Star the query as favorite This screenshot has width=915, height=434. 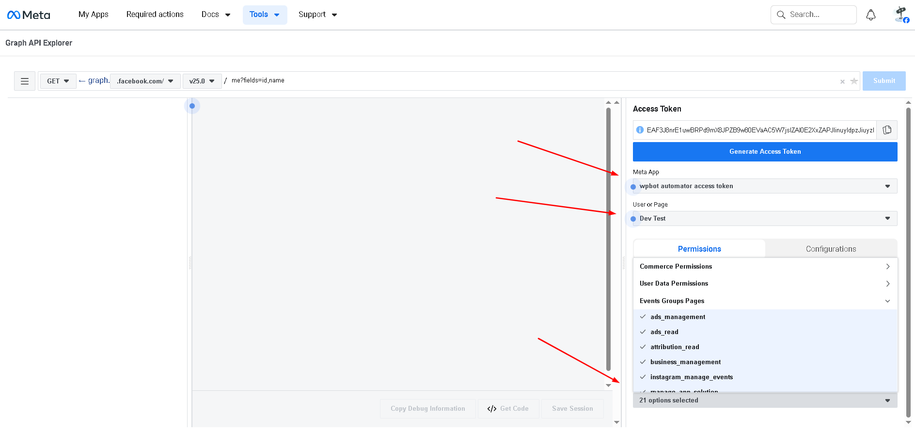click(854, 81)
